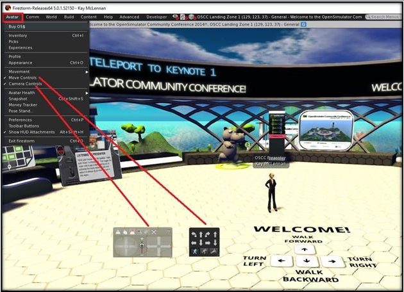Click the Kay McLennan avatar
The height and width of the screenshot is (292, 404).
(271, 193)
